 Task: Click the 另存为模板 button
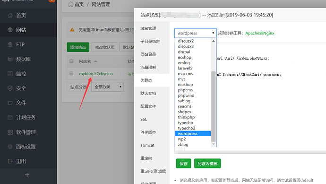click(x=207, y=163)
